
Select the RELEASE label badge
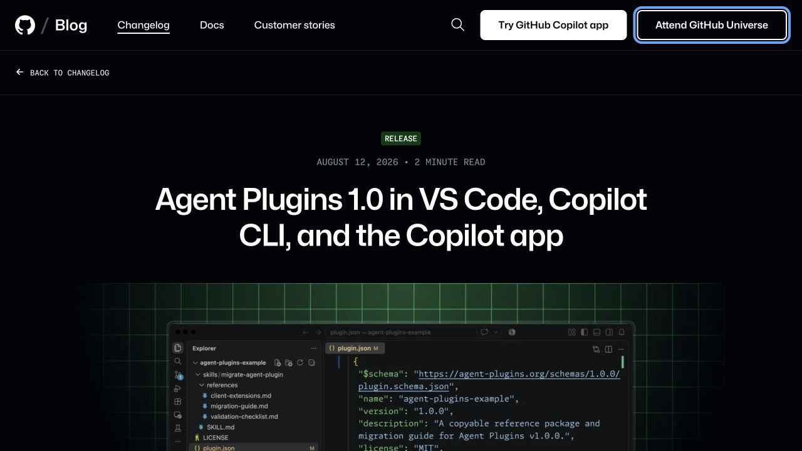pyautogui.click(x=401, y=138)
